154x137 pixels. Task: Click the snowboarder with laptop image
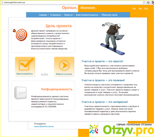pos(113,38)
